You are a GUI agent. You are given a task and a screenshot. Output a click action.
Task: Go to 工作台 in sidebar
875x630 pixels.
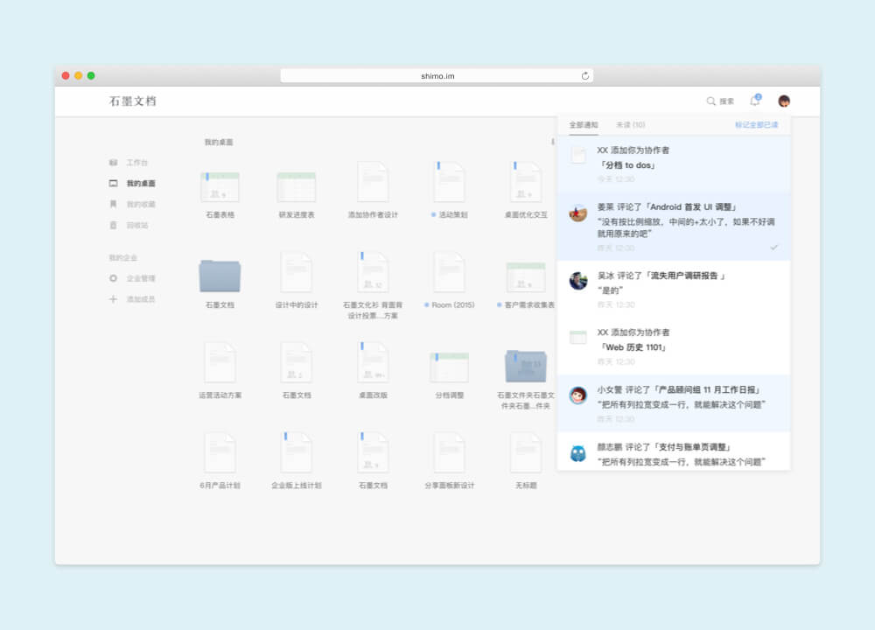pyautogui.click(x=136, y=163)
